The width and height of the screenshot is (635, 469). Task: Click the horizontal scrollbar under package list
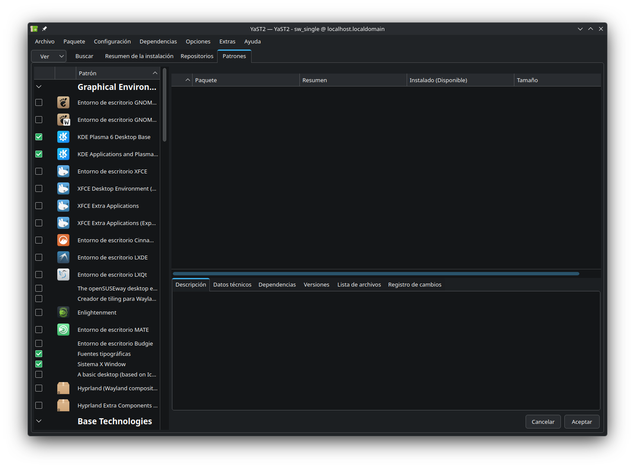[376, 274]
